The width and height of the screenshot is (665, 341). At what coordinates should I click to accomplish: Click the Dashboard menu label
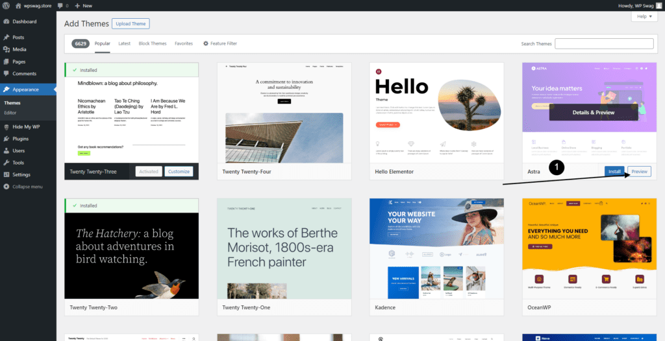[25, 21]
